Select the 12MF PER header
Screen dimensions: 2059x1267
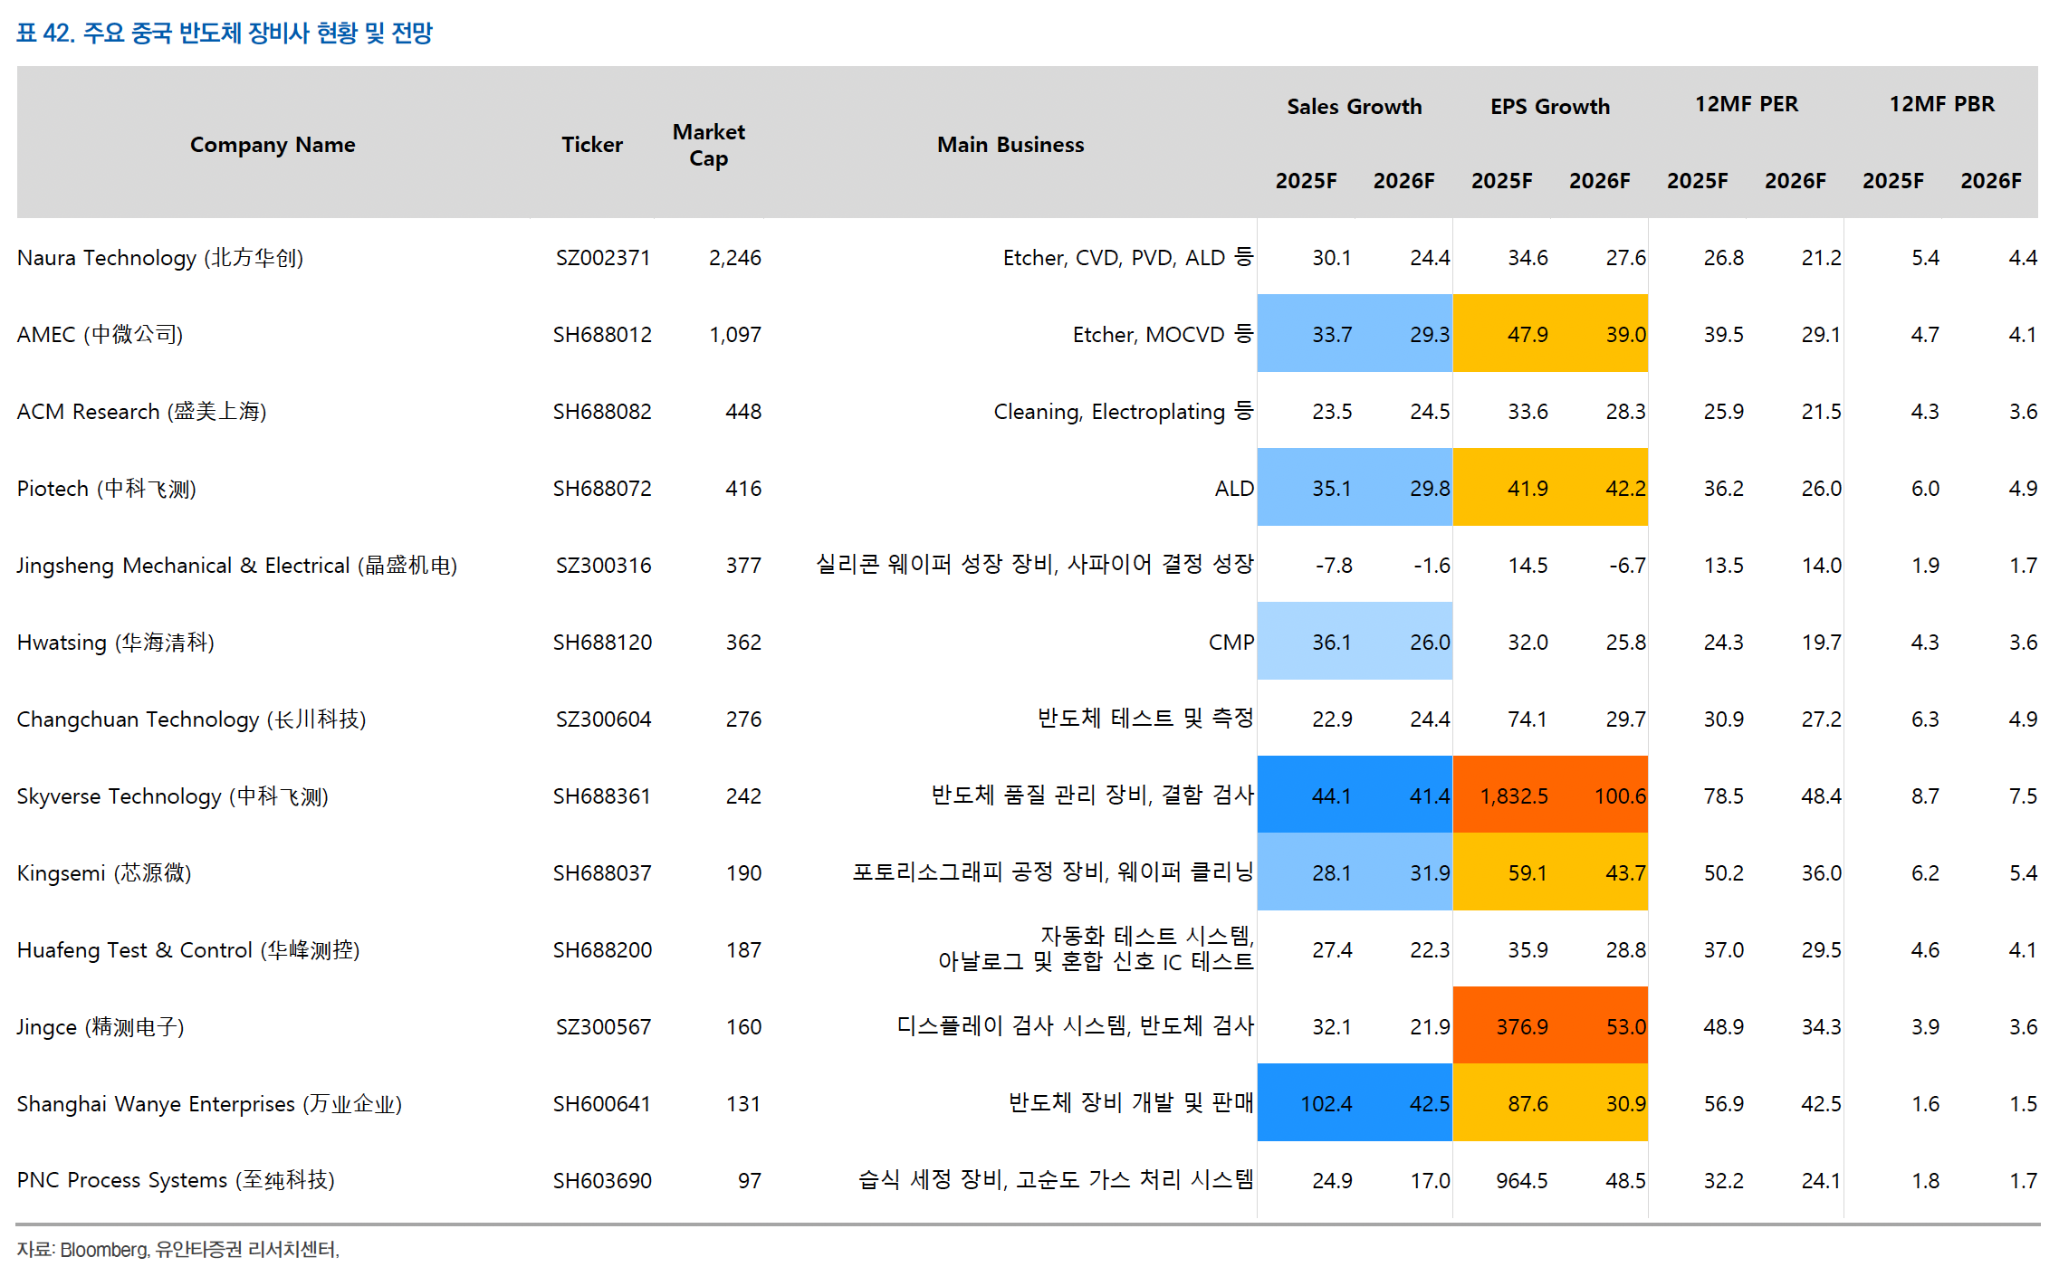pos(1746,104)
